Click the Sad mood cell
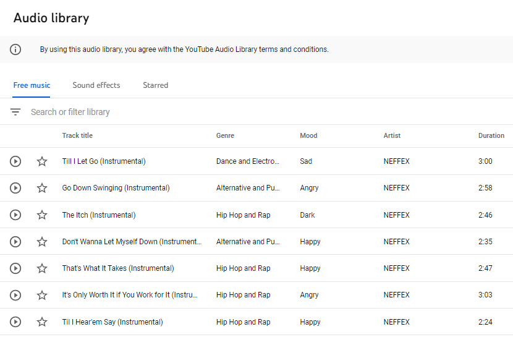 [306, 161]
